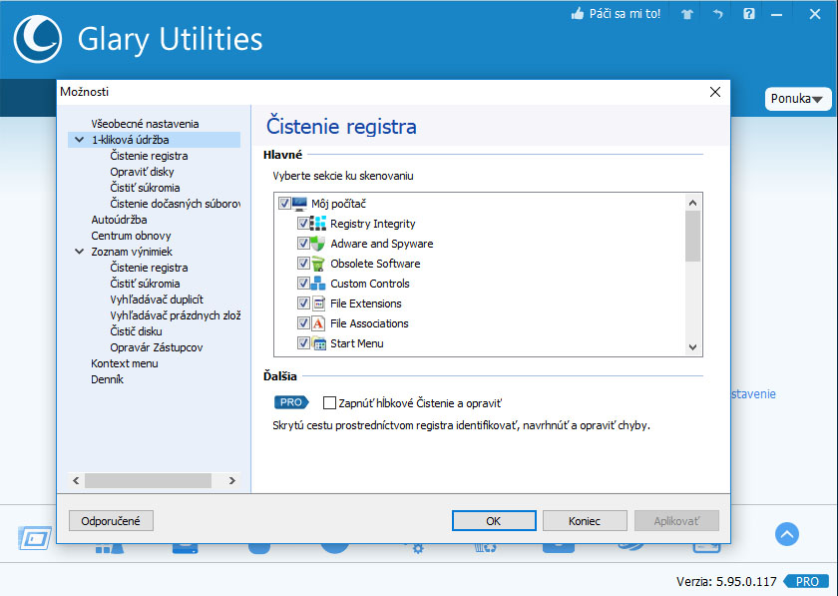The image size is (838, 596).
Task: Select 'Všeobecné nastavenia' in the sidebar
Action: (x=145, y=124)
